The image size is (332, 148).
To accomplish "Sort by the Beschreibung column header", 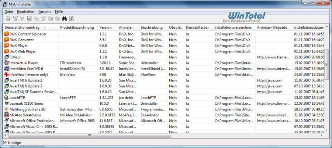I will point(153,28).
